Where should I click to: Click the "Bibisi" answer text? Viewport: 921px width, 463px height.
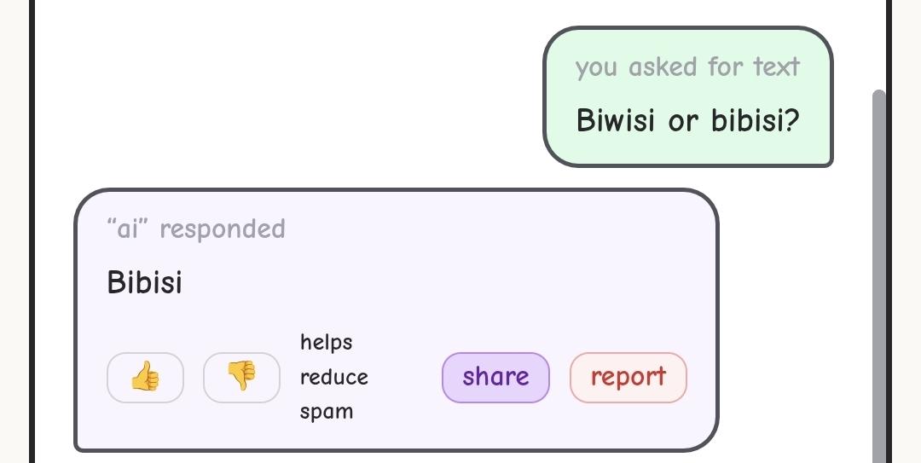[145, 282]
